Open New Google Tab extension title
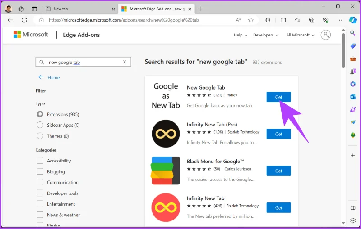This screenshot has height=229, width=361. [x=206, y=87]
